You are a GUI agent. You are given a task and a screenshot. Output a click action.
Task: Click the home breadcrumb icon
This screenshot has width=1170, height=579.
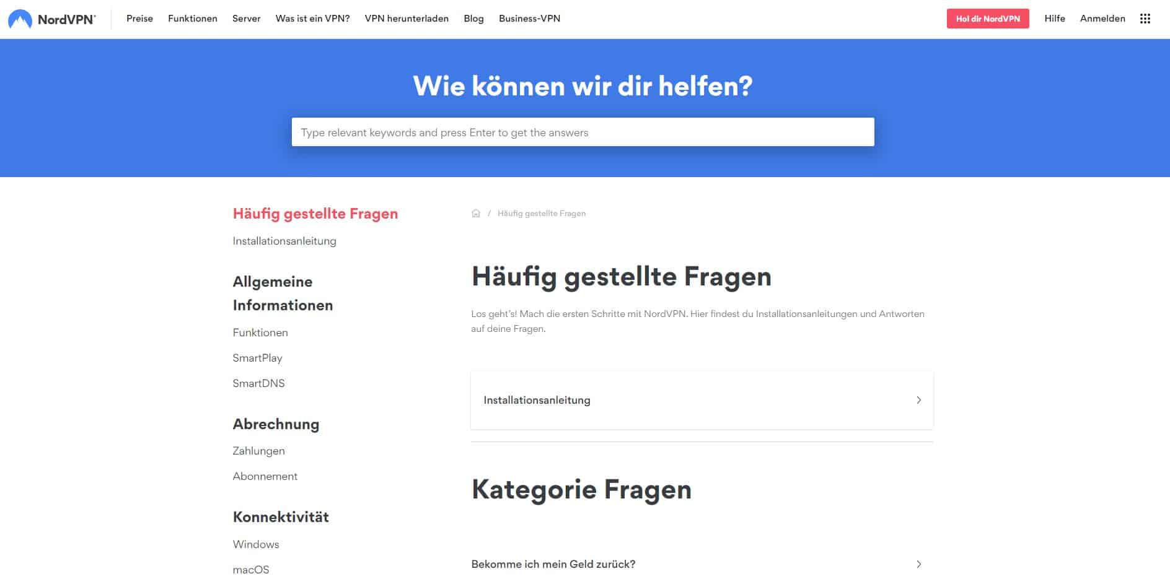tap(476, 213)
